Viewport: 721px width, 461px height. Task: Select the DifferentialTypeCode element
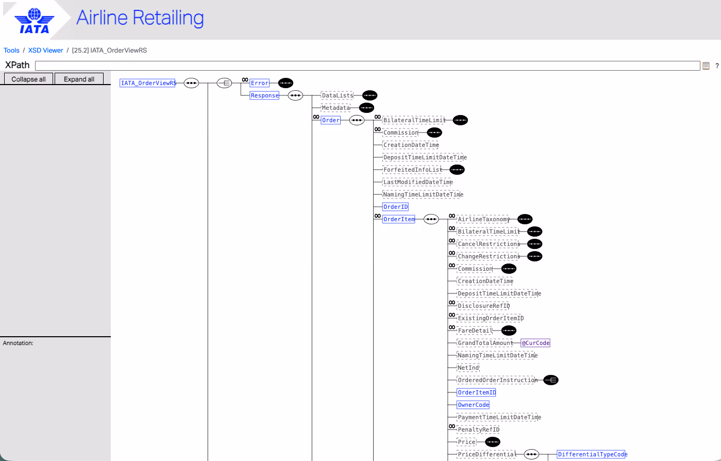[592, 454]
